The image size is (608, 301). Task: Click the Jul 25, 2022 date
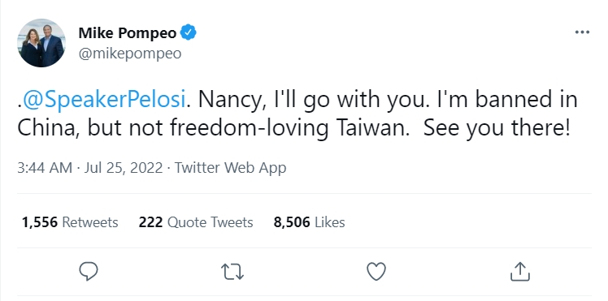tap(124, 168)
